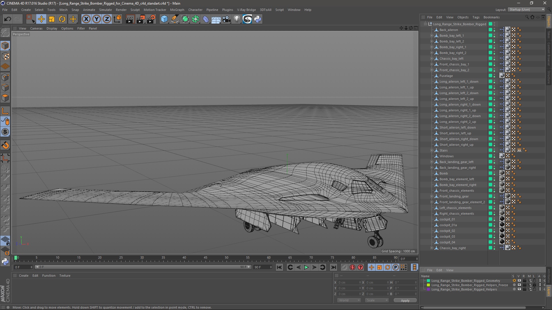552x310 pixels.
Task: Play the animation forward
Action: [306, 267]
